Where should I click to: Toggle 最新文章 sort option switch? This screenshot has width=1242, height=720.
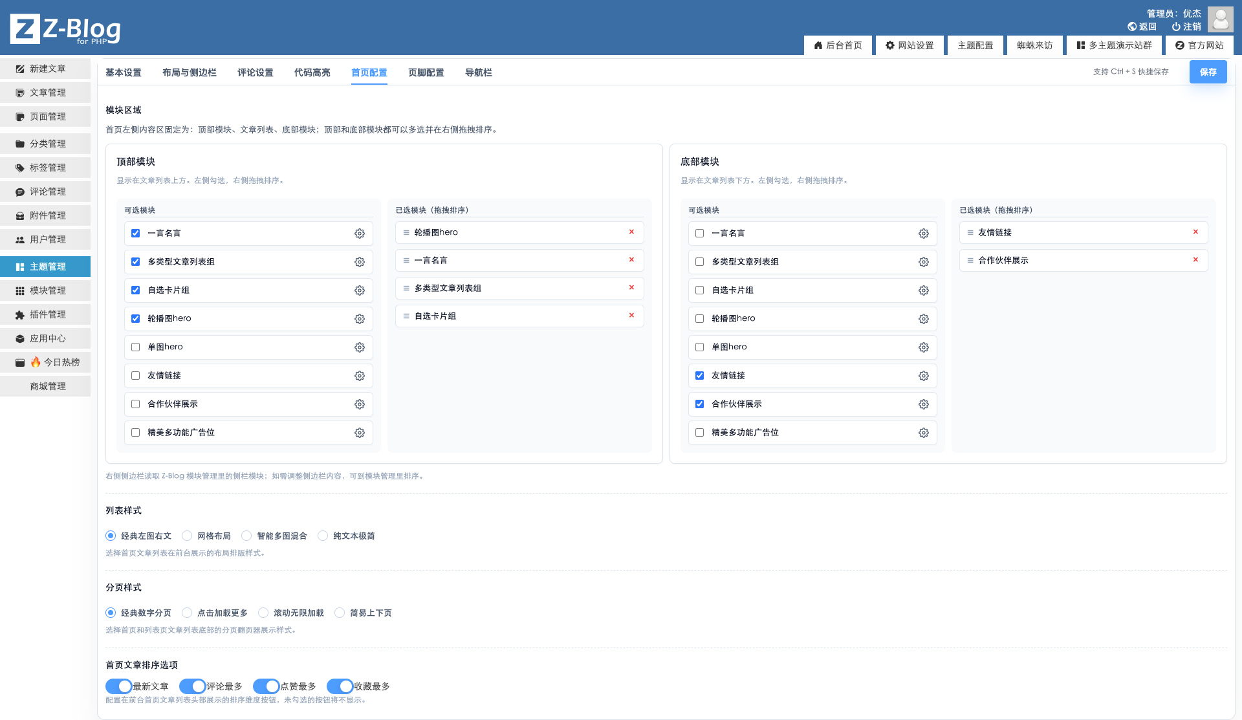point(119,686)
